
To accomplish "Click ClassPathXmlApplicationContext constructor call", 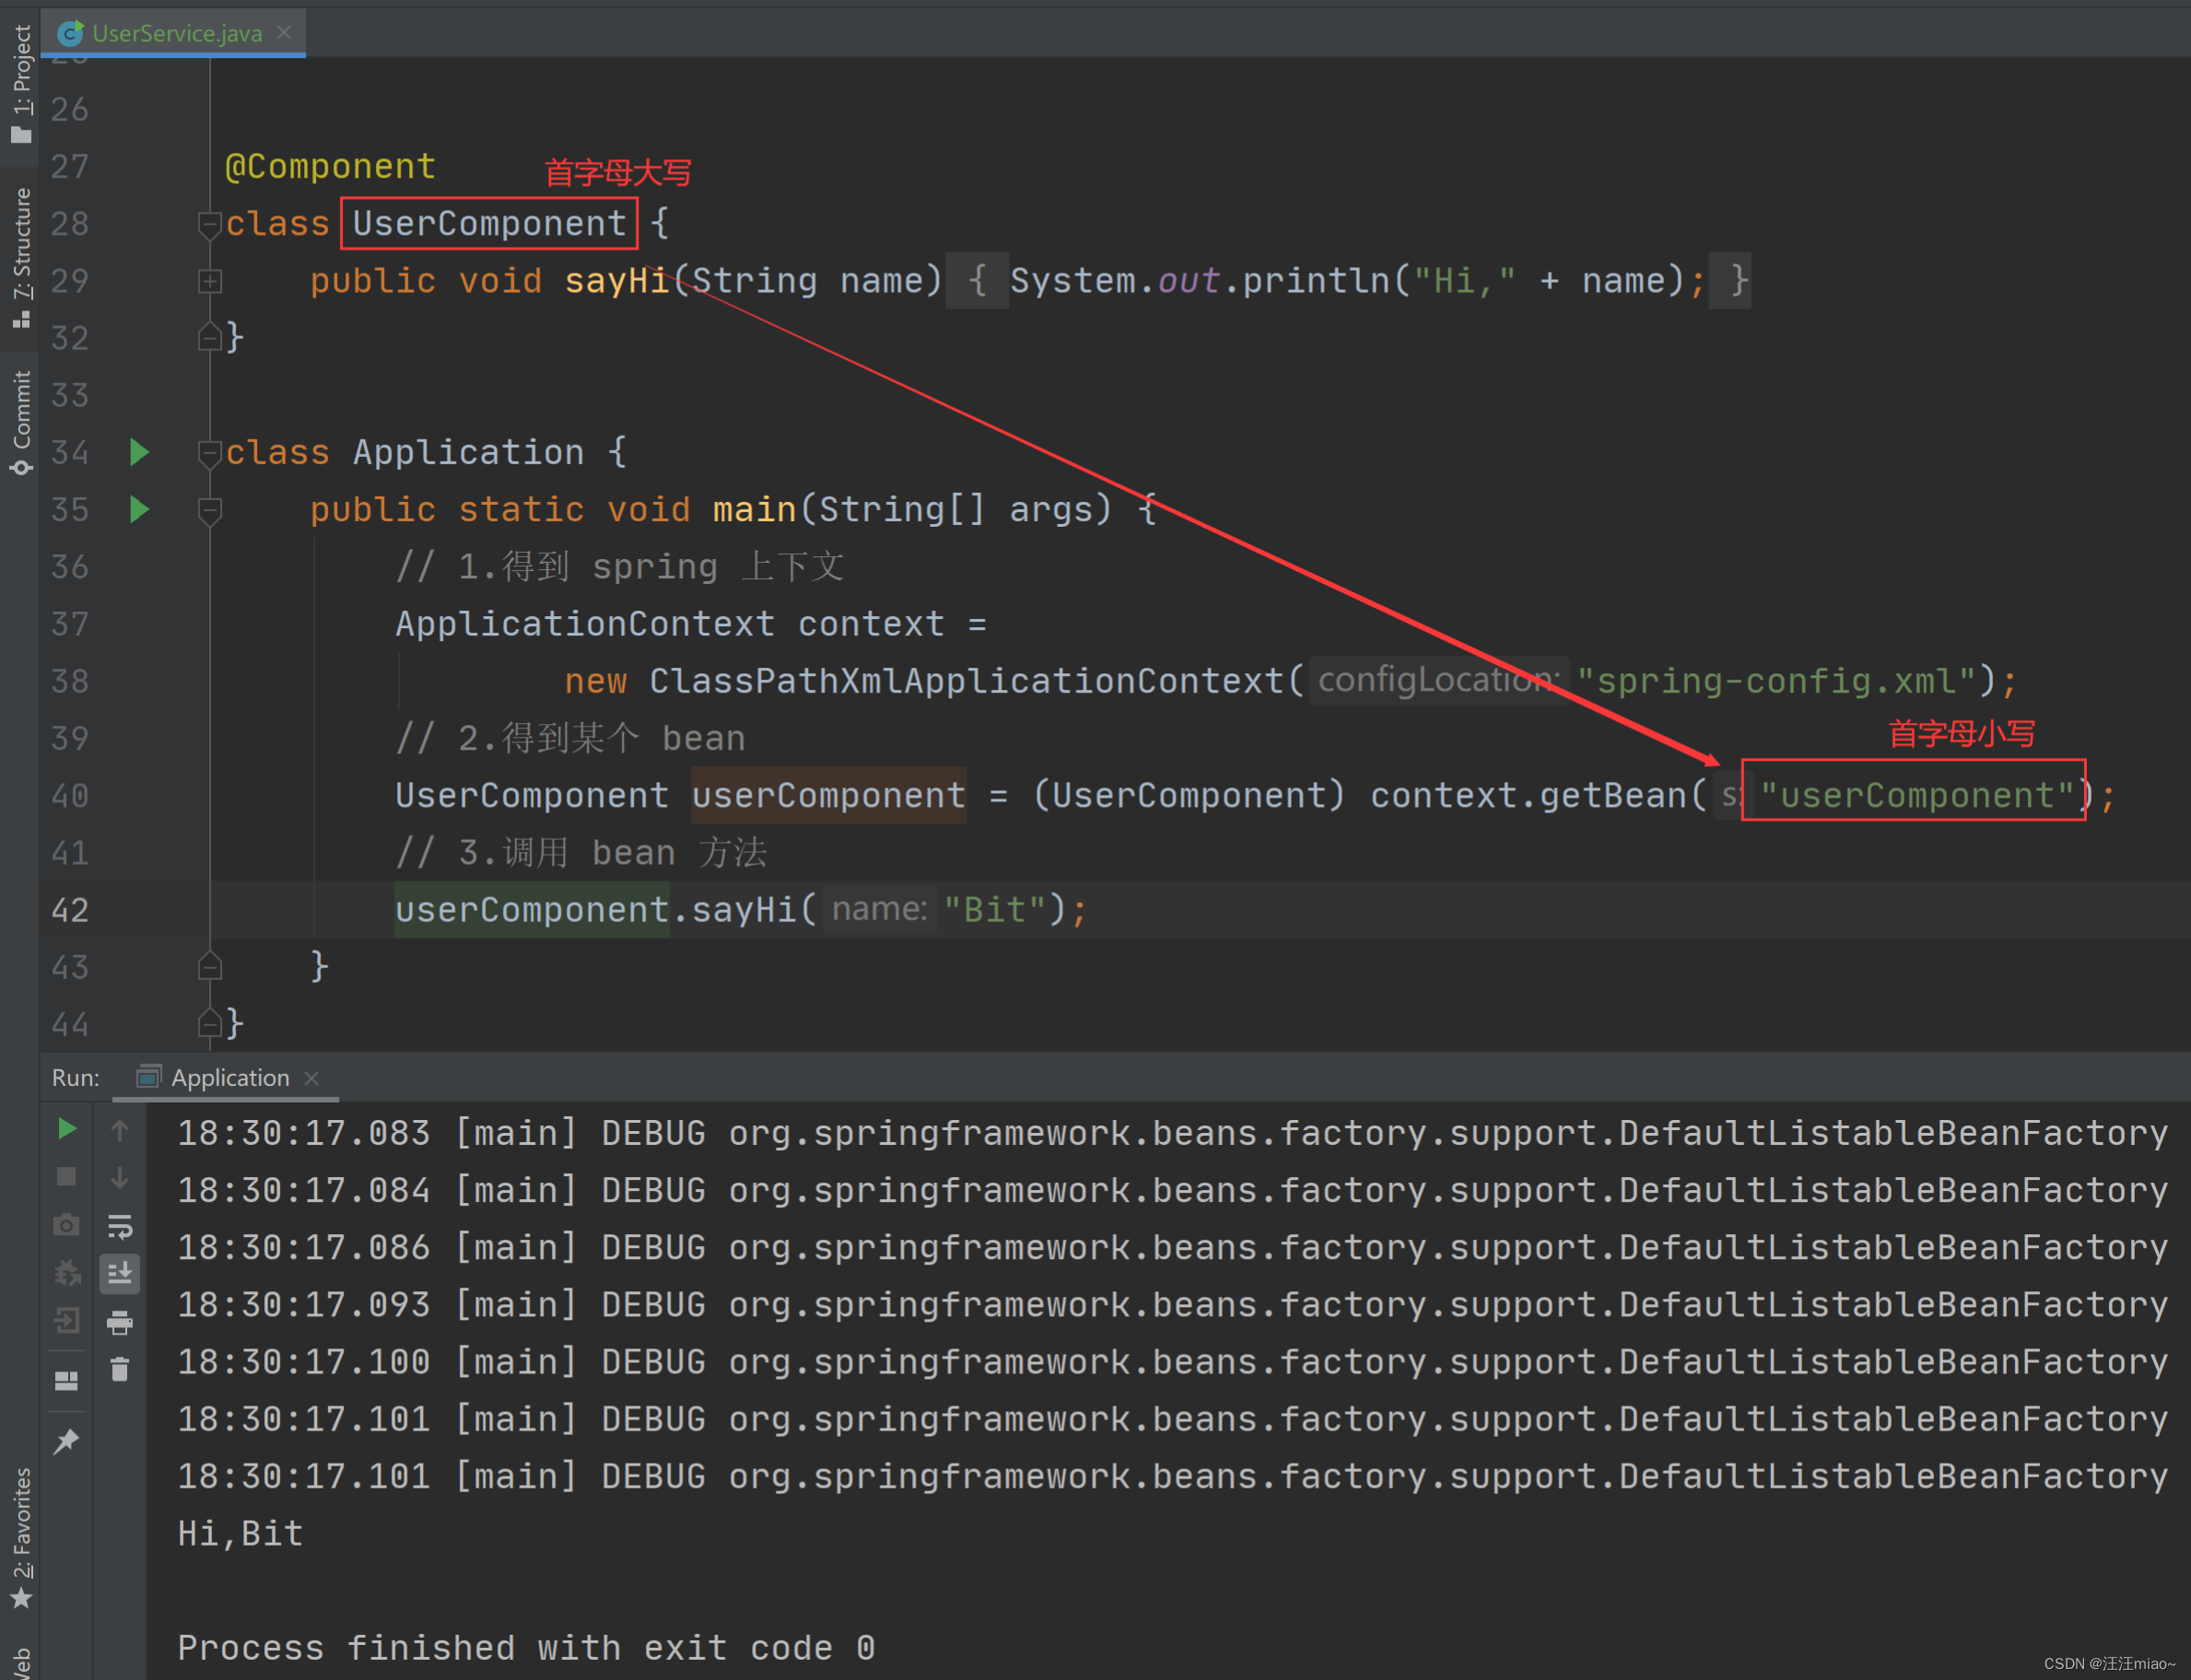I will pos(967,681).
